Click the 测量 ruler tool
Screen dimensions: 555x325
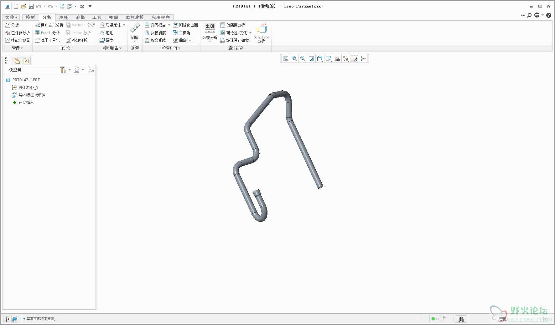coord(135,32)
